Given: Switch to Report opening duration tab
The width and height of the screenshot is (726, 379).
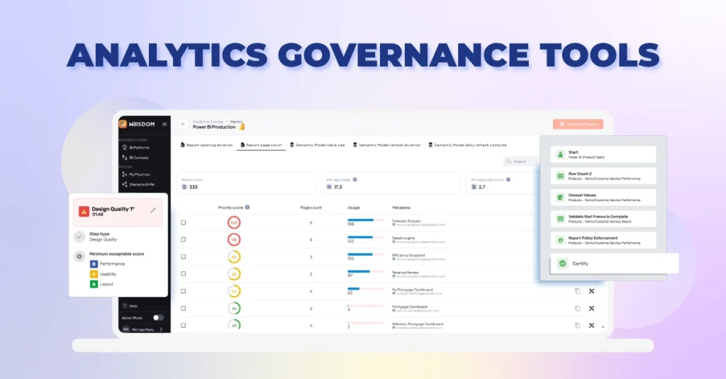Looking at the screenshot, I should [206, 145].
